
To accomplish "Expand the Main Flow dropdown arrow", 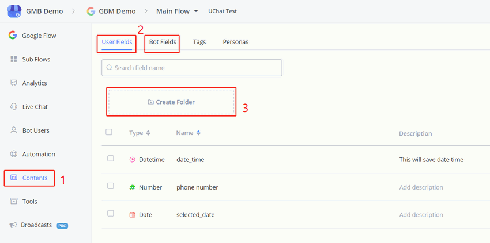I will tap(196, 11).
